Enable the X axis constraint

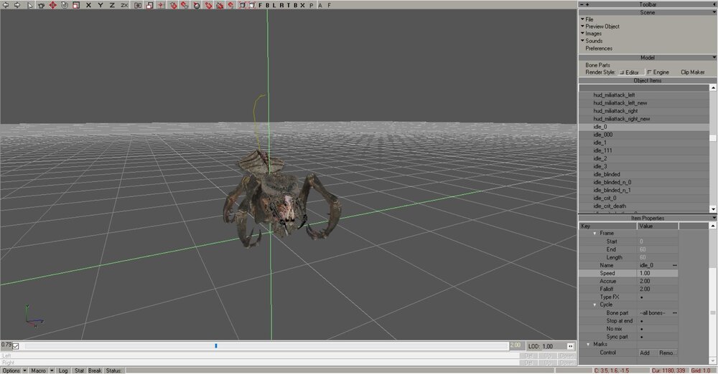[88, 5]
